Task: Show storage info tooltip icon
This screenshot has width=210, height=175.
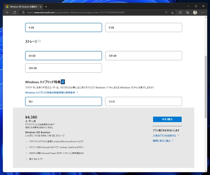Action: pos(39,41)
